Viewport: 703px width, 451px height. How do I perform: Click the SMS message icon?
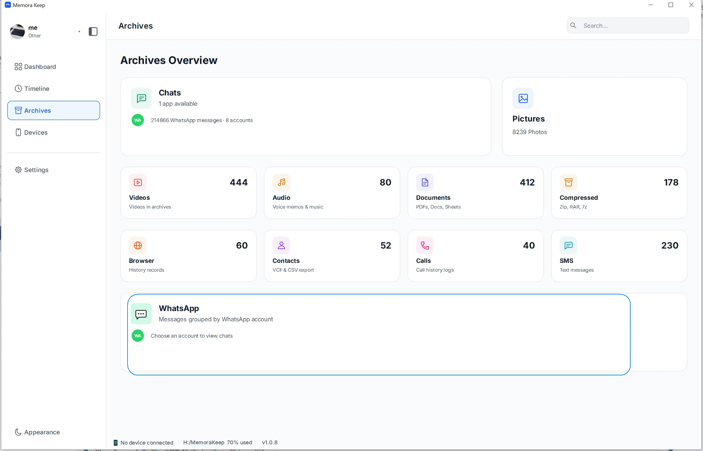[568, 245]
